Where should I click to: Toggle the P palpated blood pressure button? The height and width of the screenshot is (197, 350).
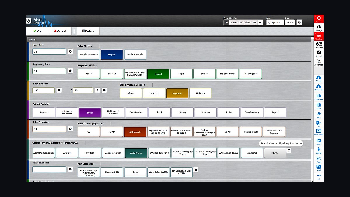97,90
